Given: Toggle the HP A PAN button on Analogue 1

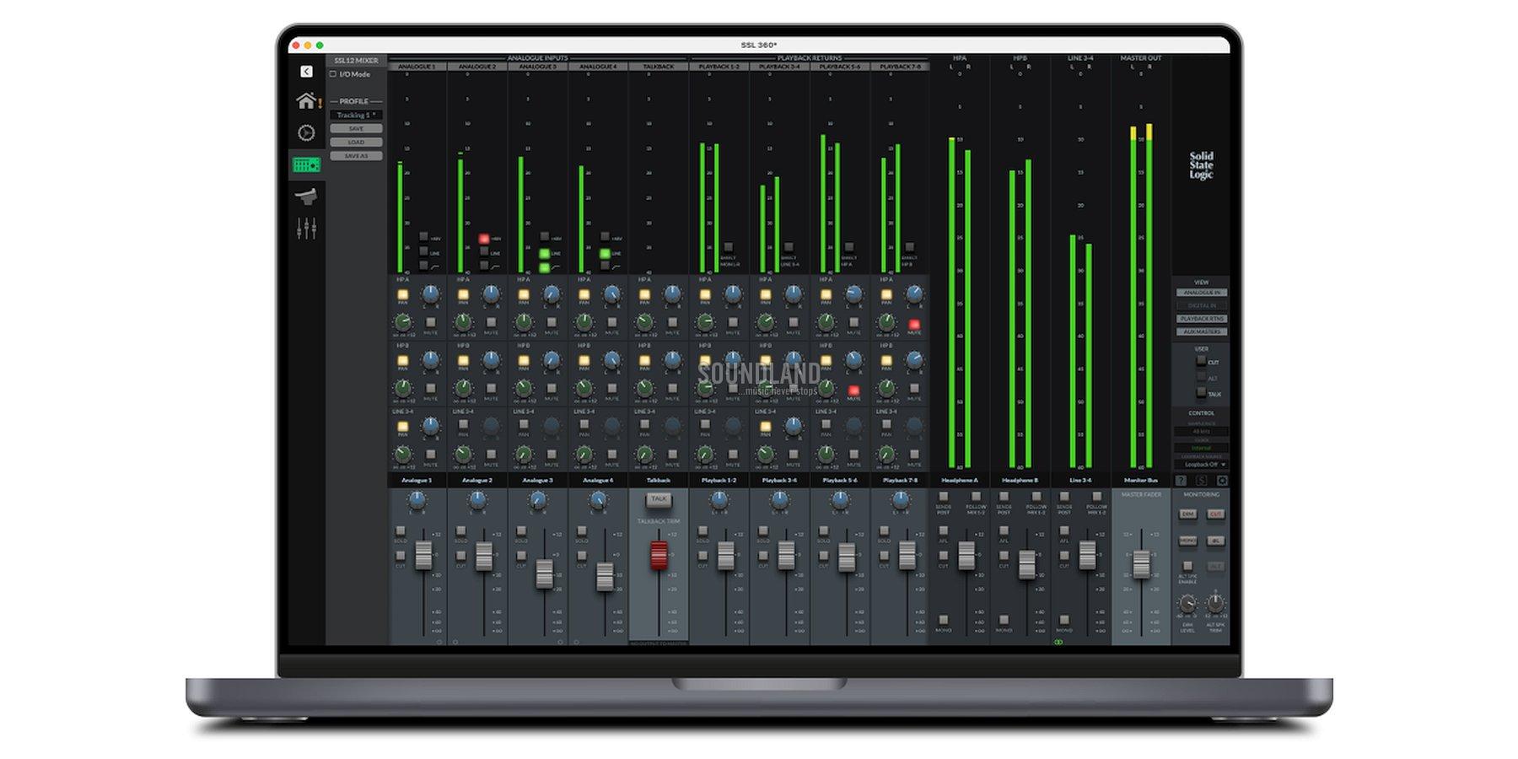Looking at the screenshot, I should pos(403,295).
